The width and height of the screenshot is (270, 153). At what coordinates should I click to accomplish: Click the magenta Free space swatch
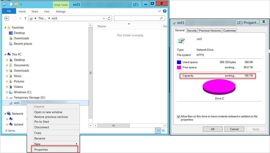pos(179,67)
